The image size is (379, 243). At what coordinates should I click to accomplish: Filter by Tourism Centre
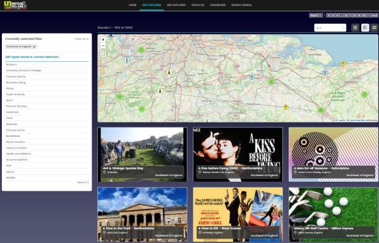click(47, 76)
